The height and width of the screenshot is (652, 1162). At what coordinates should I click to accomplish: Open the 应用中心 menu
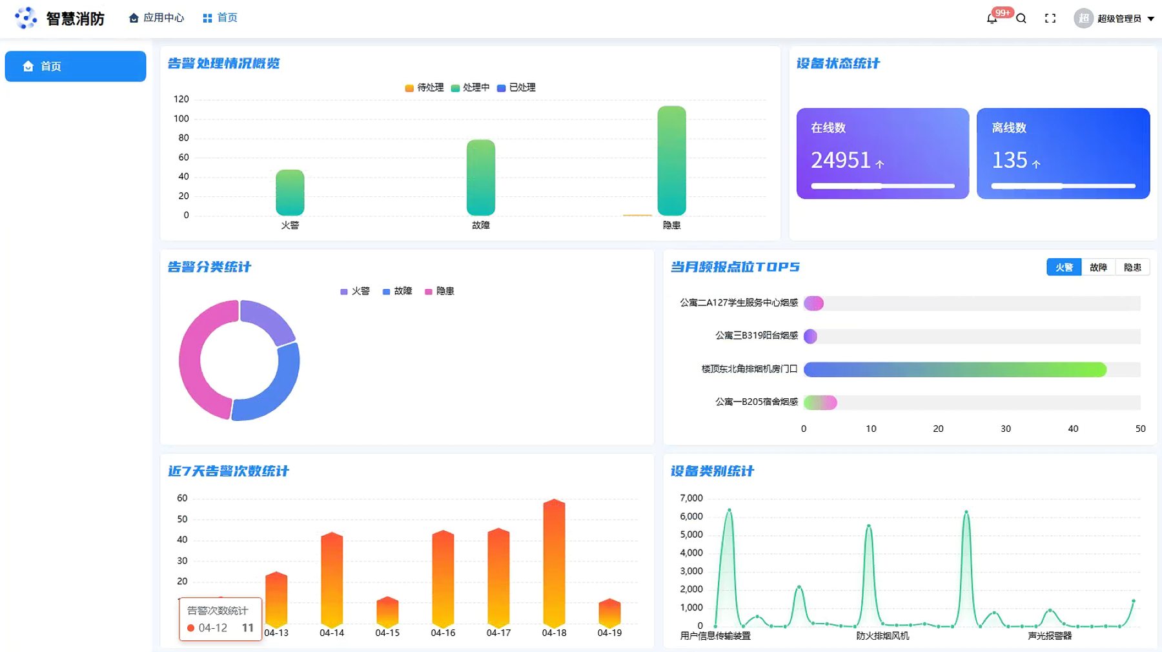(157, 18)
